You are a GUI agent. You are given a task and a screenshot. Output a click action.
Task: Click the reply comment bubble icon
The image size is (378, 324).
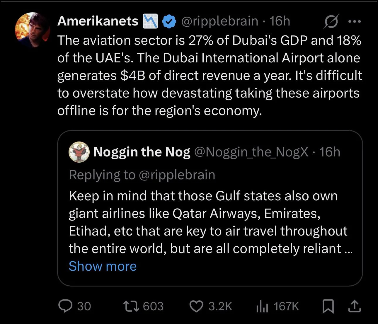pos(65,306)
